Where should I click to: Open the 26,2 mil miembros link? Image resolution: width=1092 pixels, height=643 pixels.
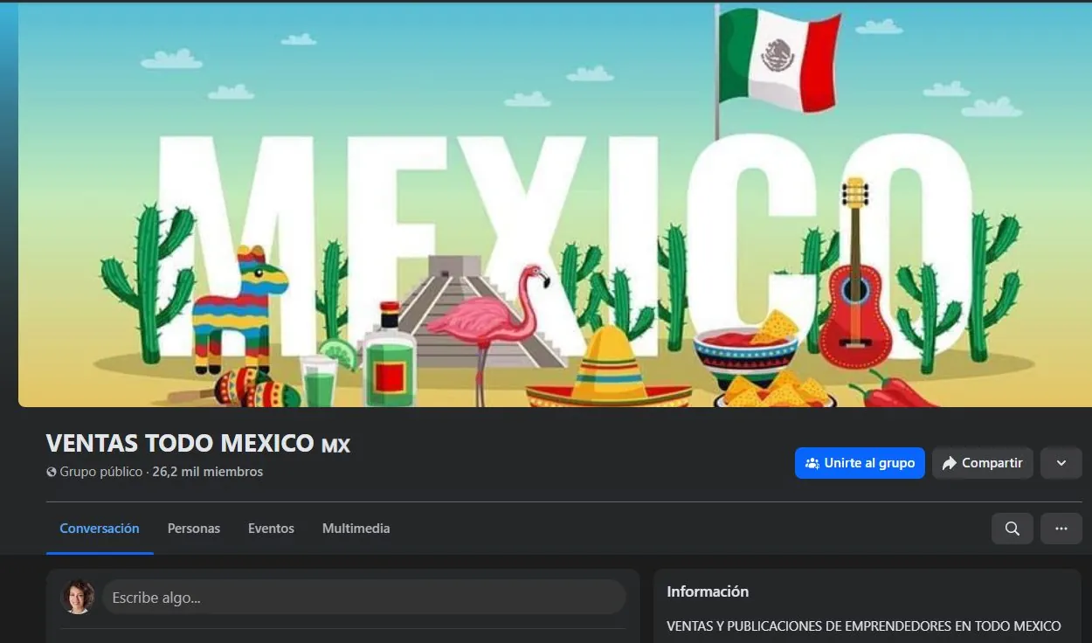207,472
